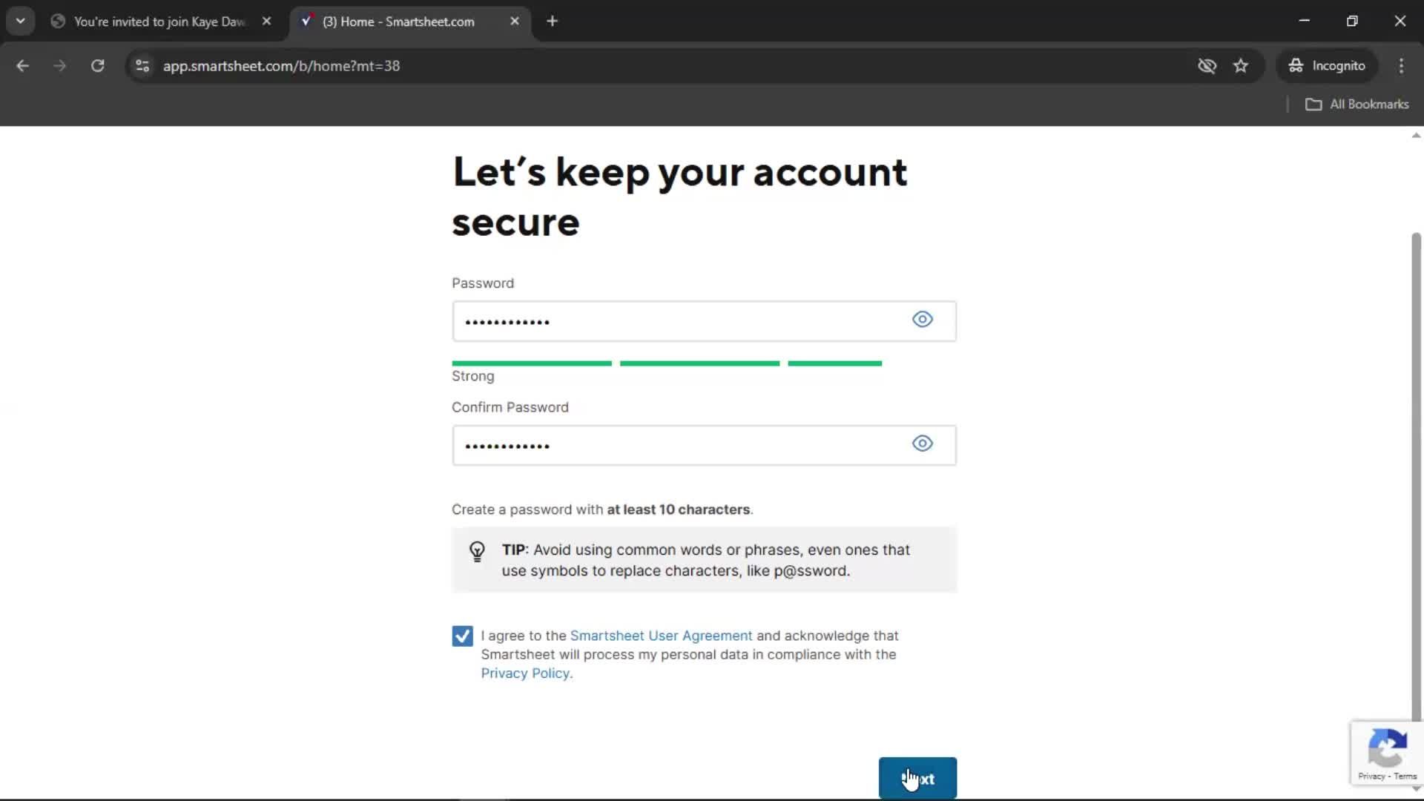The height and width of the screenshot is (801, 1424).
Task: Click third-party cookies blocked eye icon
Action: click(1207, 66)
